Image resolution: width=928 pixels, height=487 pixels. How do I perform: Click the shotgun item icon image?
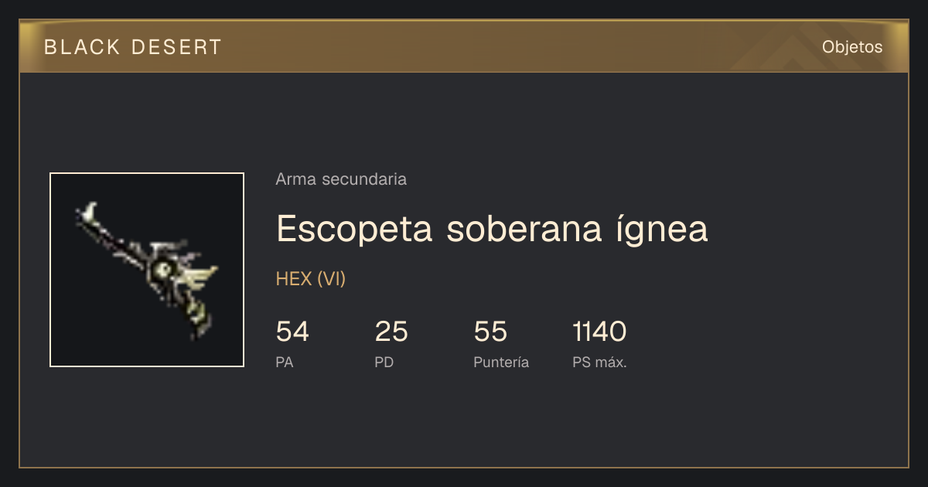coord(147,270)
